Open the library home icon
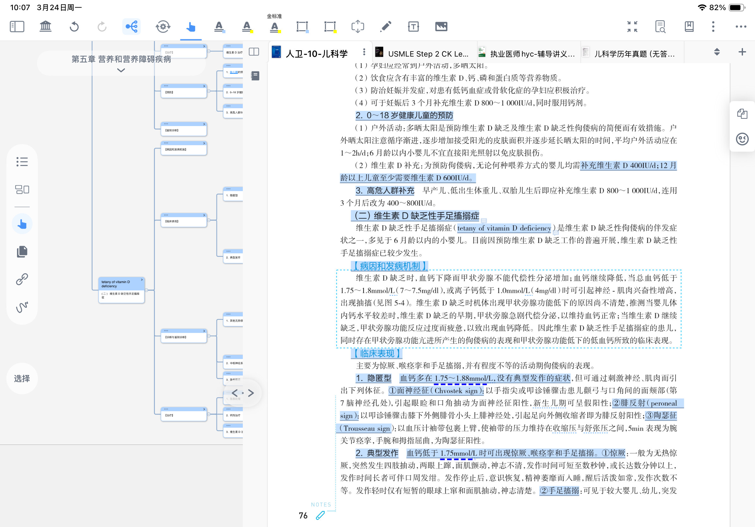The height and width of the screenshot is (527, 755). point(46,27)
